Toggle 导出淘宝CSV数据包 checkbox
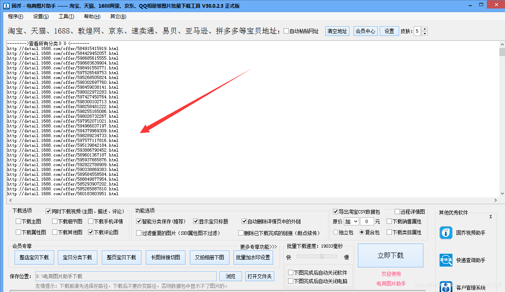 point(336,211)
